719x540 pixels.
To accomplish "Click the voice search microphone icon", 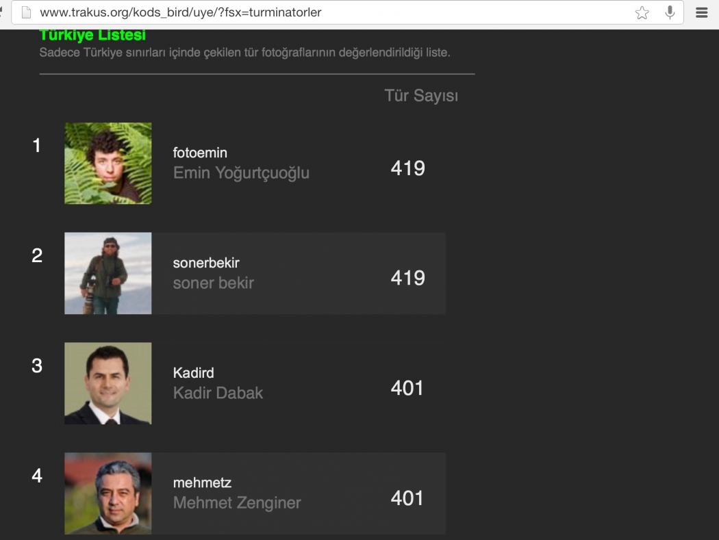I will point(670,12).
